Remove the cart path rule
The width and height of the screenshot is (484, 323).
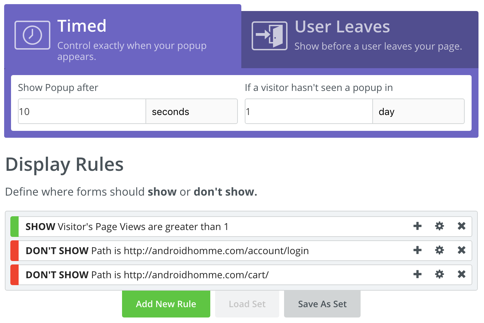click(x=462, y=274)
